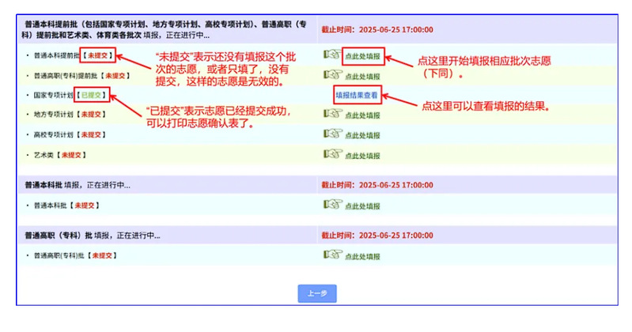Click 点此处填报 link for 艺术类
The width and height of the screenshot is (632, 332).
pyautogui.click(x=363, y=155)
